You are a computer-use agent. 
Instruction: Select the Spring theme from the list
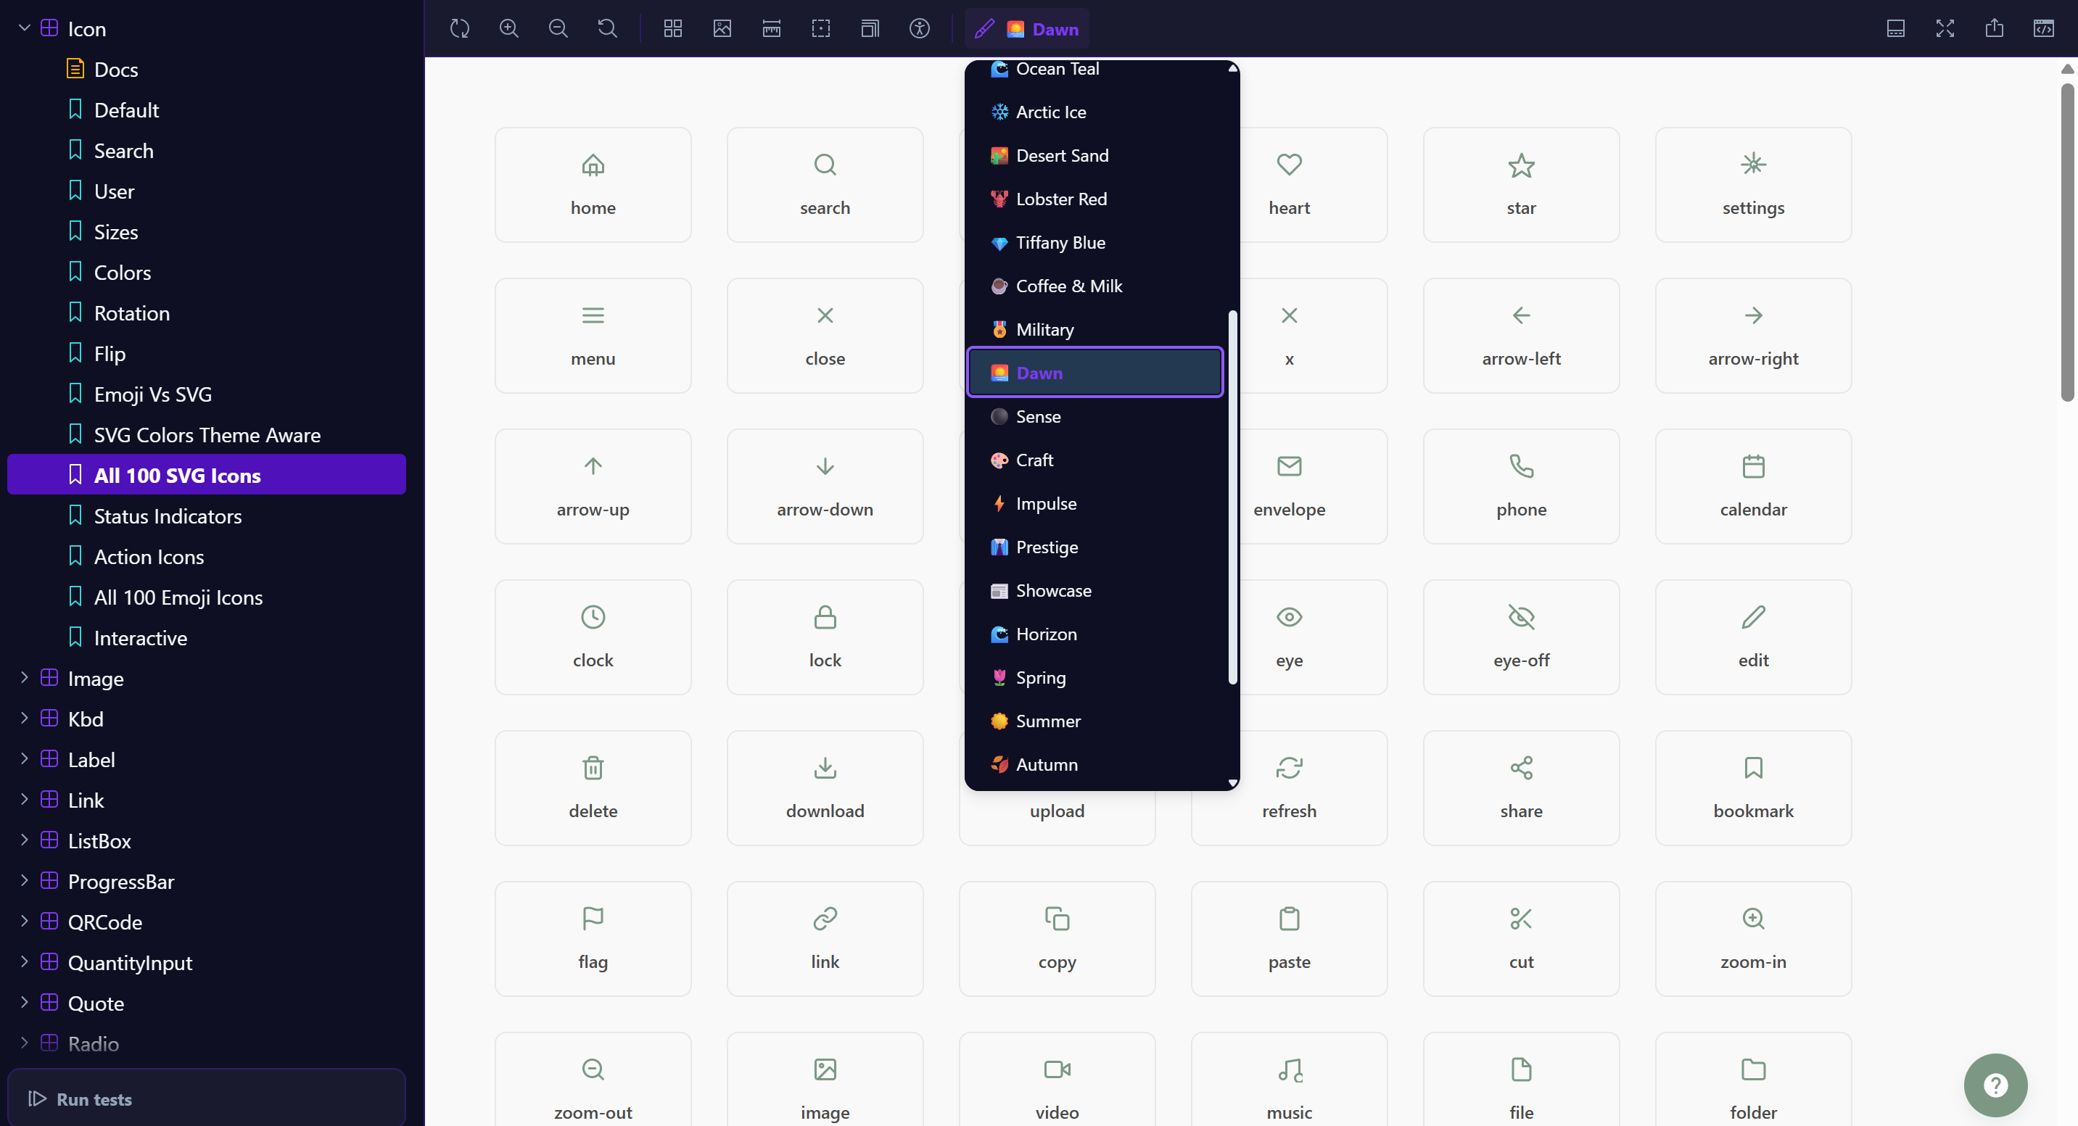pyautogui.click(x=1041, y=677)
